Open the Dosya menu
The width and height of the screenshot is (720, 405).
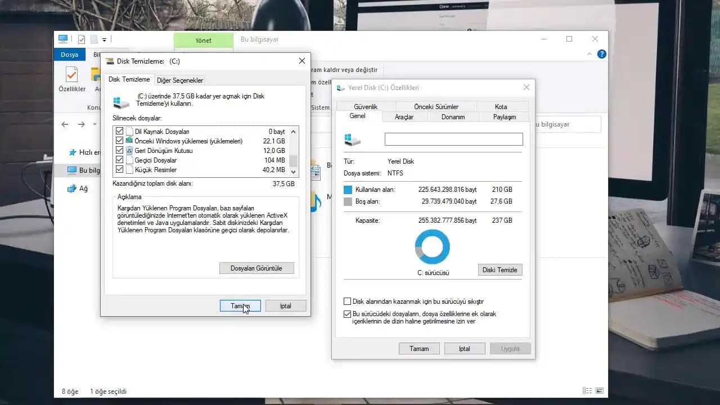tap(69, 54)
